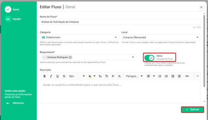Click the Subprocesso category icon
Viewport: 208px width, 120px height.
(x=43, y=37)
